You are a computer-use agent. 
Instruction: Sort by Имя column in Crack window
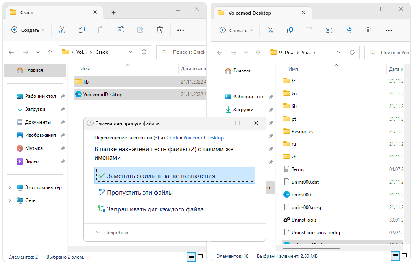(x=85, y=69)
